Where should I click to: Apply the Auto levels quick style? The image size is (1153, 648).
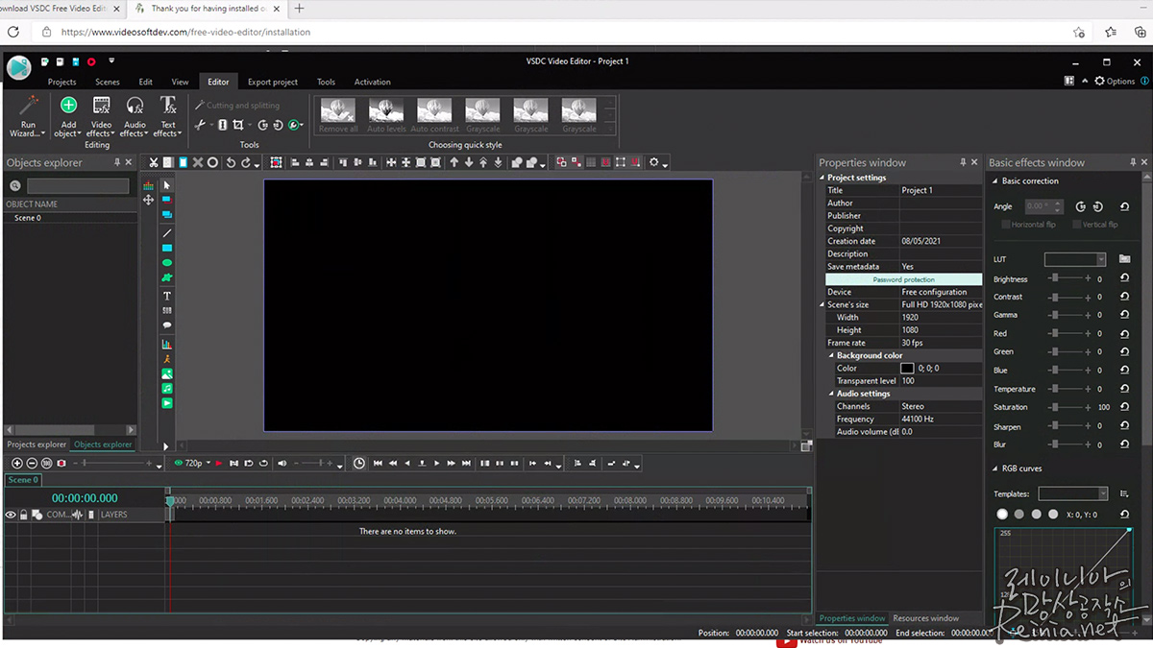click(386, 115)
